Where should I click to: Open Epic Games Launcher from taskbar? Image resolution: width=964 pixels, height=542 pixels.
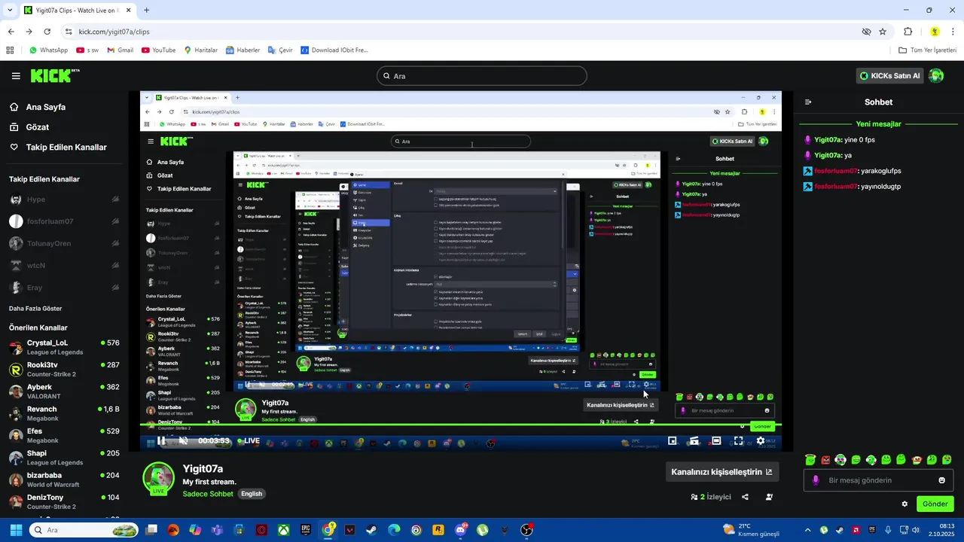306,530
